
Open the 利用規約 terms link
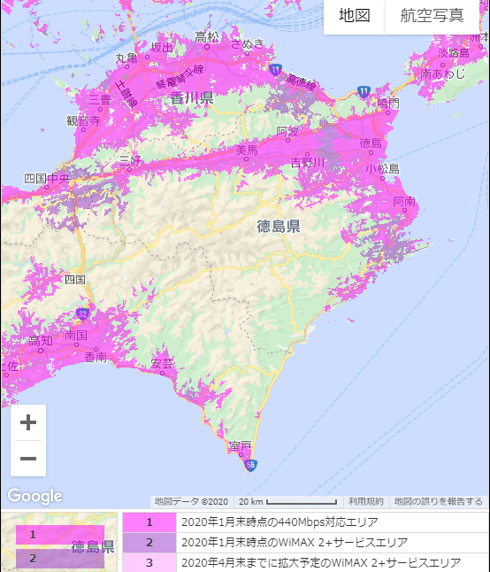(366, 501)
